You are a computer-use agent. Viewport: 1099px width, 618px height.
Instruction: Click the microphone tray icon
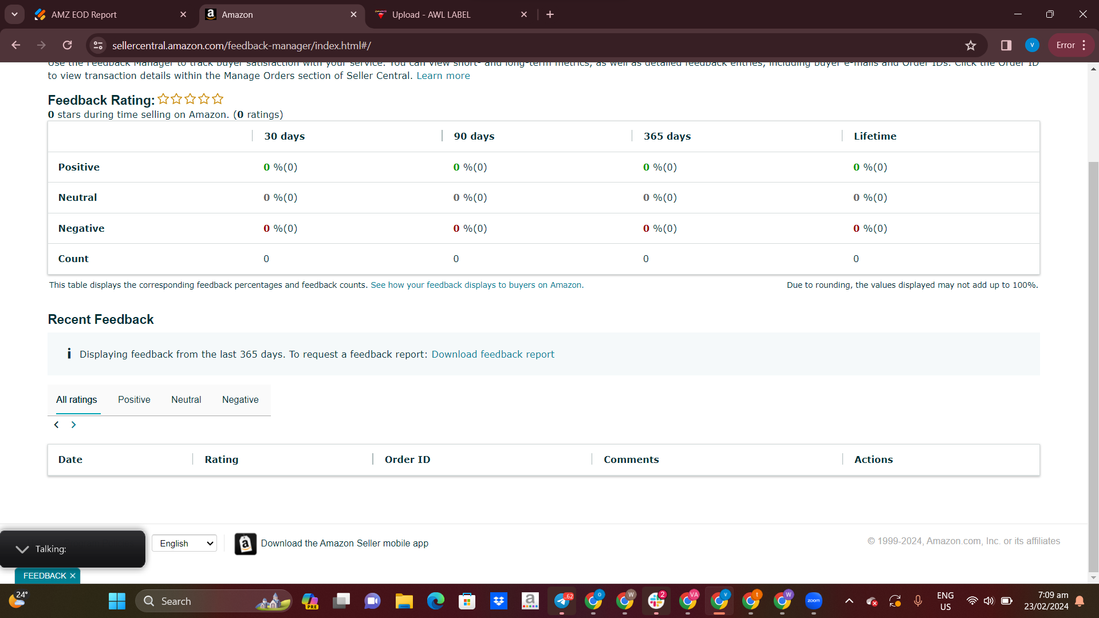918,601
